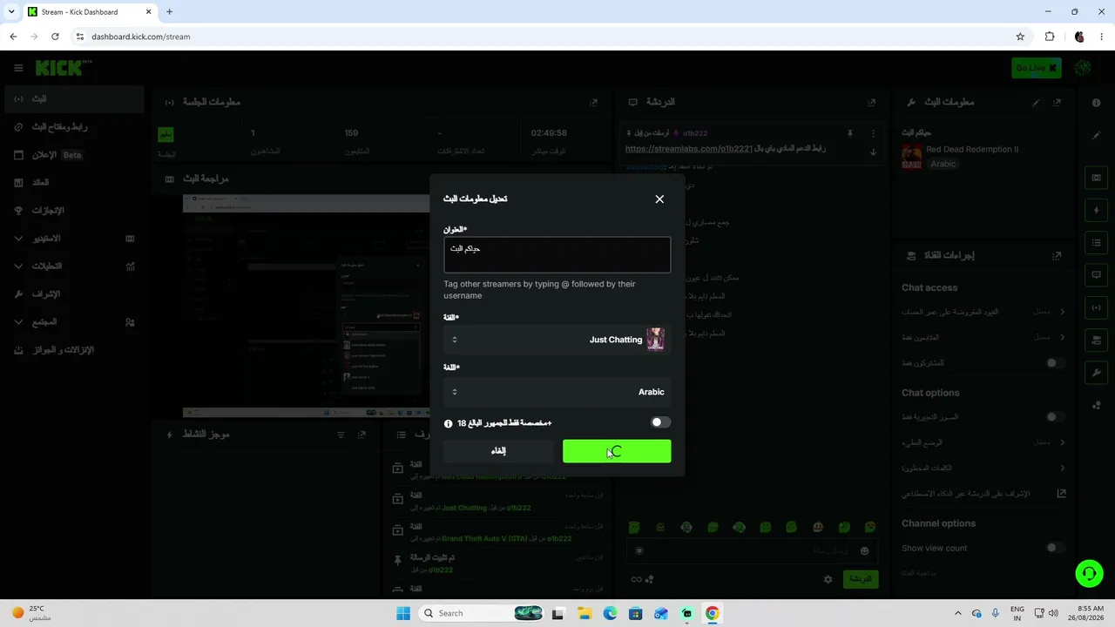Pop out the معلومات الجلسة panel
Viewport: 1115px width, 627px height.
point(593,102)
